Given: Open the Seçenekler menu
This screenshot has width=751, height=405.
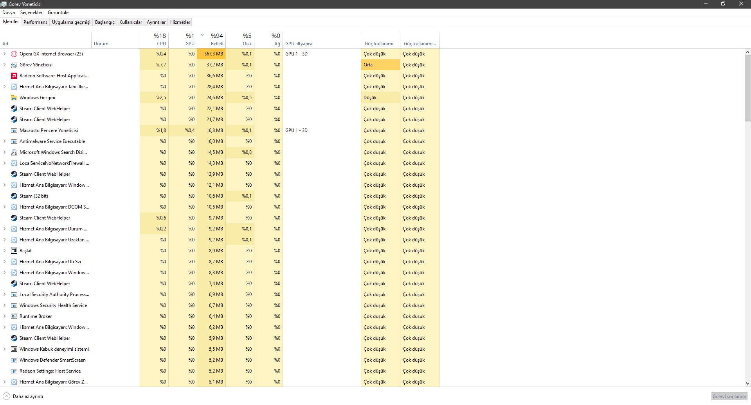Looking at the screenshot, I should point(31,12).
